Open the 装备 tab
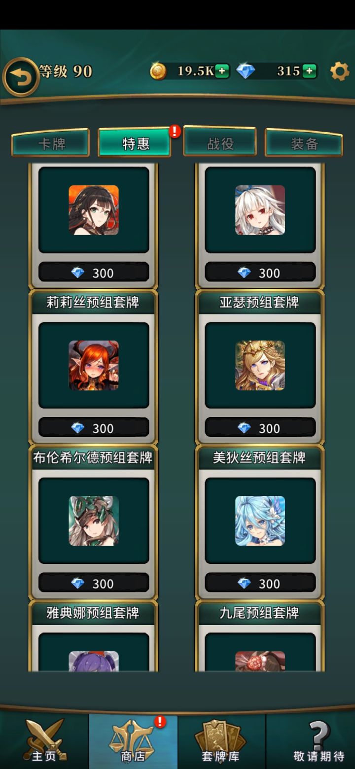This screenshot has width=355, height=769. (x=304, y=143)
